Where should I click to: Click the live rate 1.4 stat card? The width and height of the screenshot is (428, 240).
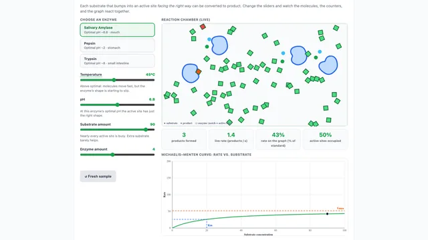(x=231, y=139)
